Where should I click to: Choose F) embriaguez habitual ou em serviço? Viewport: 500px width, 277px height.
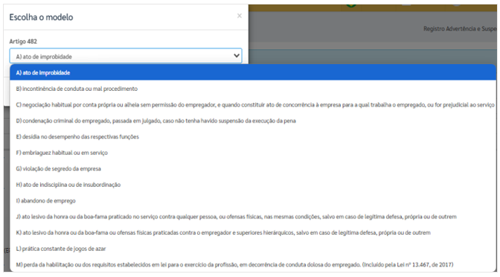[253, 153]
